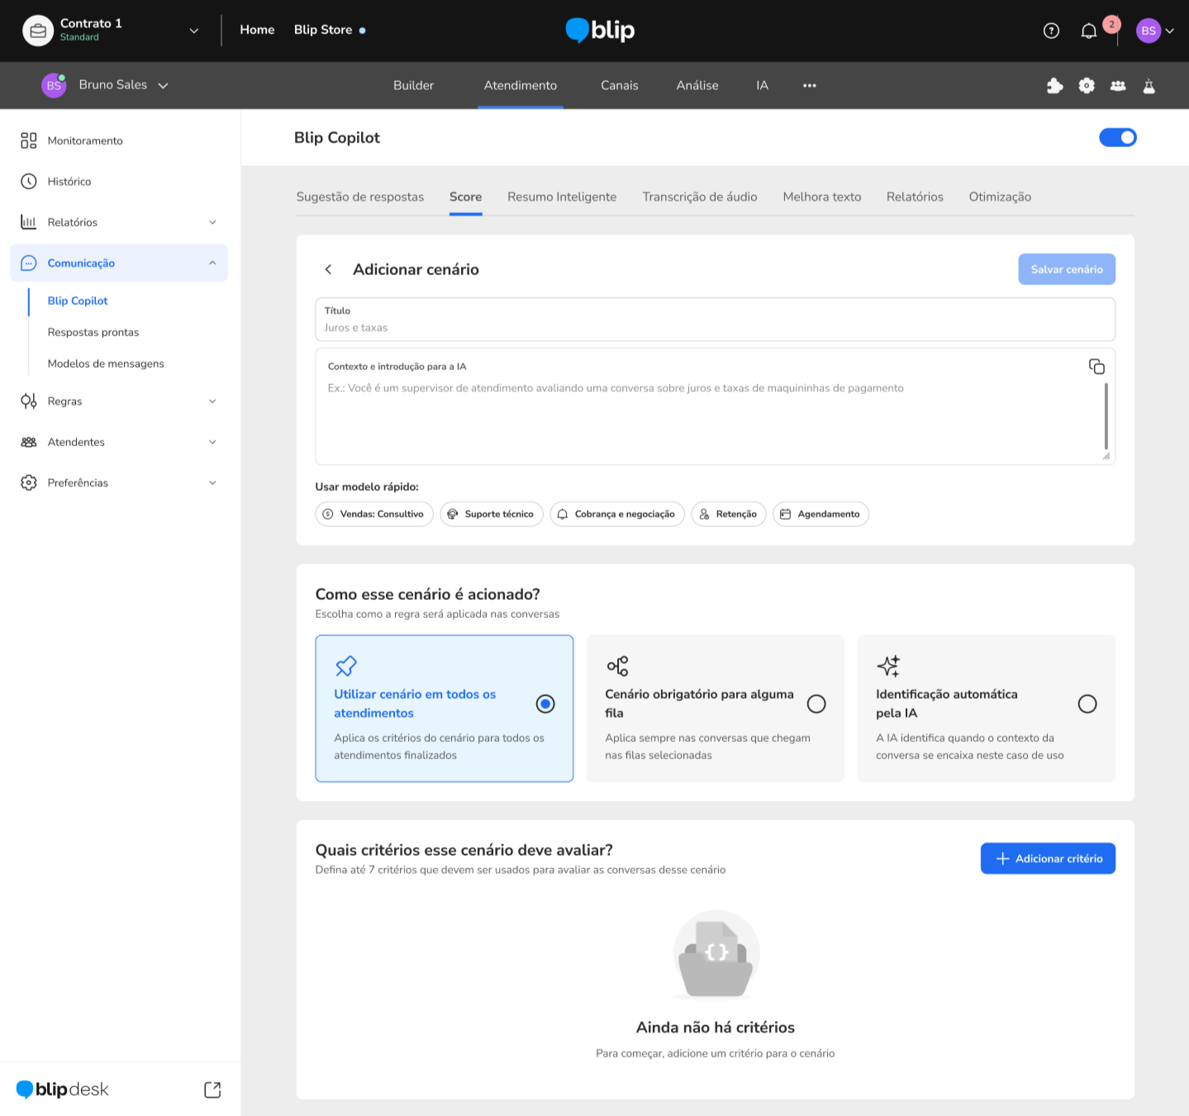Select 'Identificação automática pela IA' radio

tap(1087, 704)
